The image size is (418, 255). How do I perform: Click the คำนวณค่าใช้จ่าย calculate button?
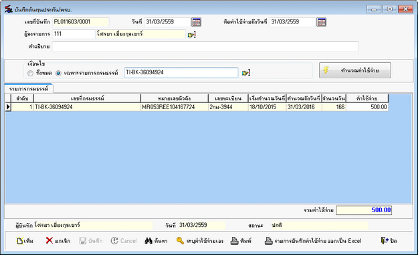click(355, 70)
